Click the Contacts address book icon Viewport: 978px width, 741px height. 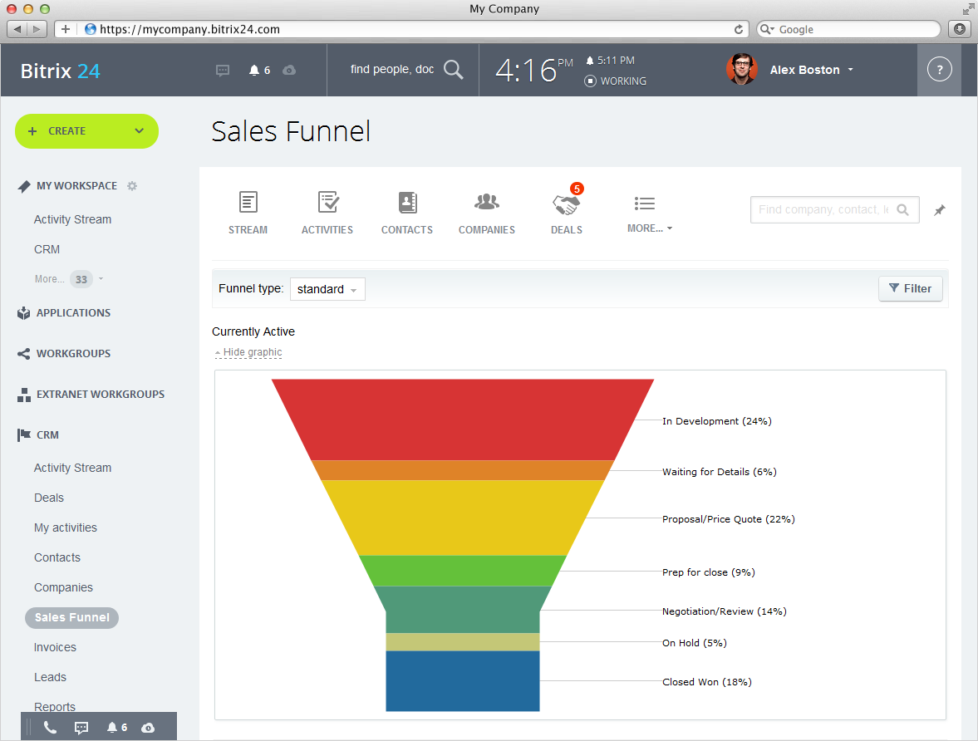pyautogui.click(x=407, y=203)
